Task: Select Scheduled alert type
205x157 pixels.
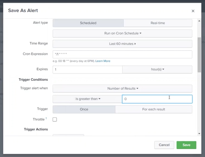Action: pos(88,23)
